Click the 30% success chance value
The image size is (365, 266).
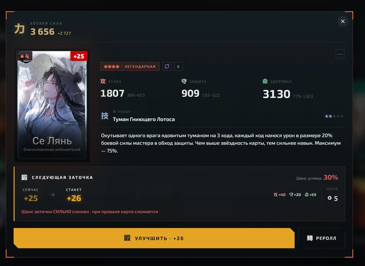[x=331, y=177]
